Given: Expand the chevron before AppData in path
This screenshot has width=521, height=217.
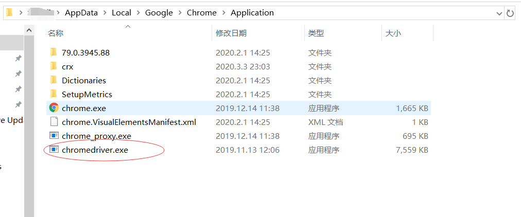Looking at the screenshot, I should (59, 13).
